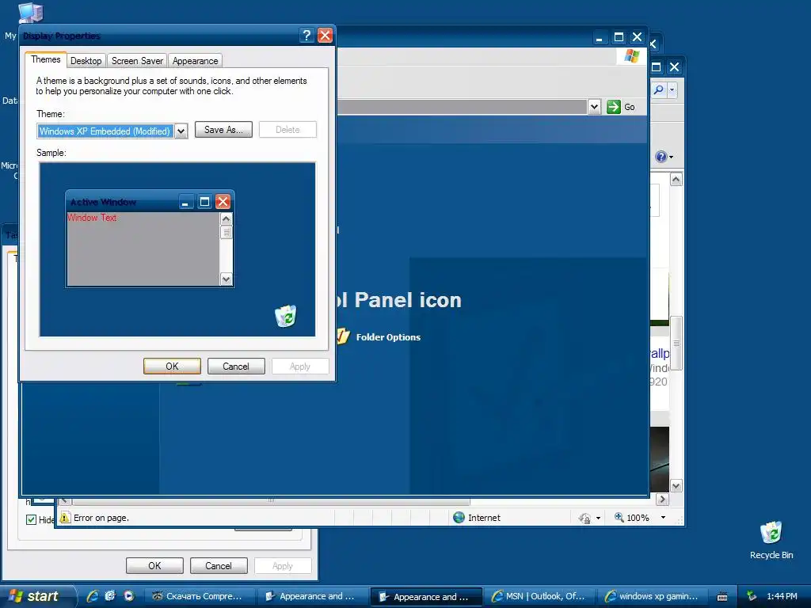Click the Help question mark in Display Properties title bar
The width and height of the screenshot is (811, 608).
point(307,35)
